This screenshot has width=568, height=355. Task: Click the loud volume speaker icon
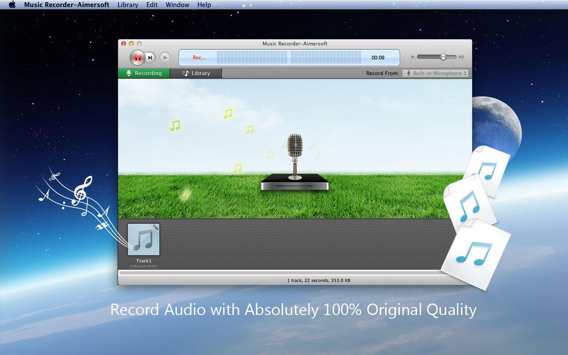click(x=461, y=57)
